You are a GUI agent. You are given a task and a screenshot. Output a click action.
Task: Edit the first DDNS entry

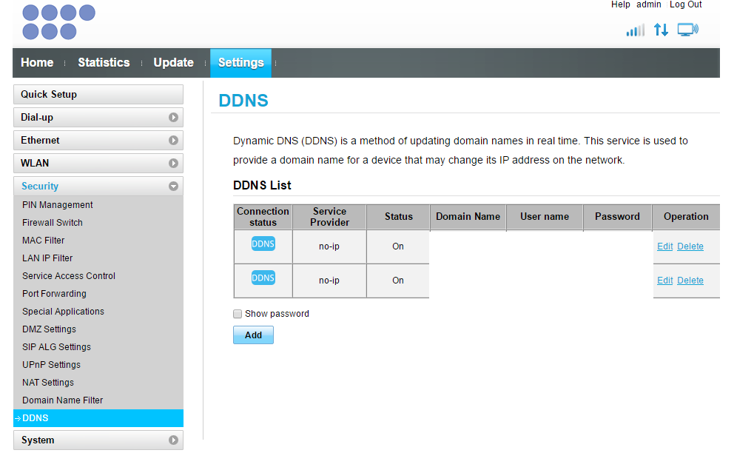pyautogui.click(x=664, y=246)
